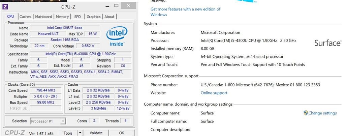This screenshot has height=136, width=345.
Task: Switch to the Caches tab
Action: (25, 17)
